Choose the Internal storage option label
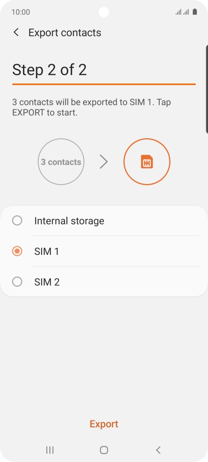The width and height of the screenshot is (208, 462). [69, 221]
